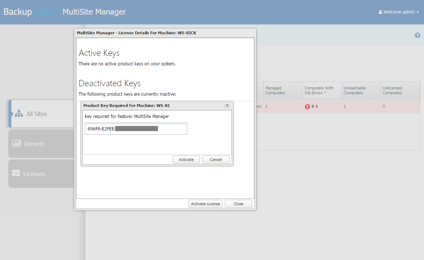Open the Reports tab
The width and height of the screenshot is (424, 260).
tap(42, 144)
